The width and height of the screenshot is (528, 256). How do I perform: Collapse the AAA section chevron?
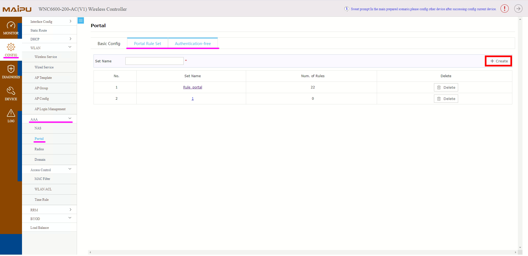click(70, 118)
